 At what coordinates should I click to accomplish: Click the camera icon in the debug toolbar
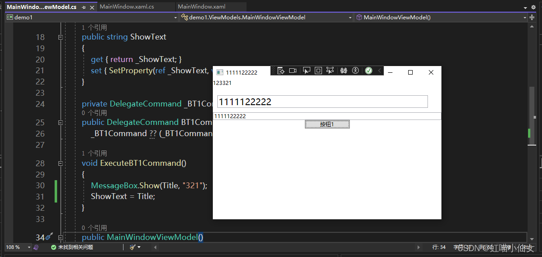293,71
